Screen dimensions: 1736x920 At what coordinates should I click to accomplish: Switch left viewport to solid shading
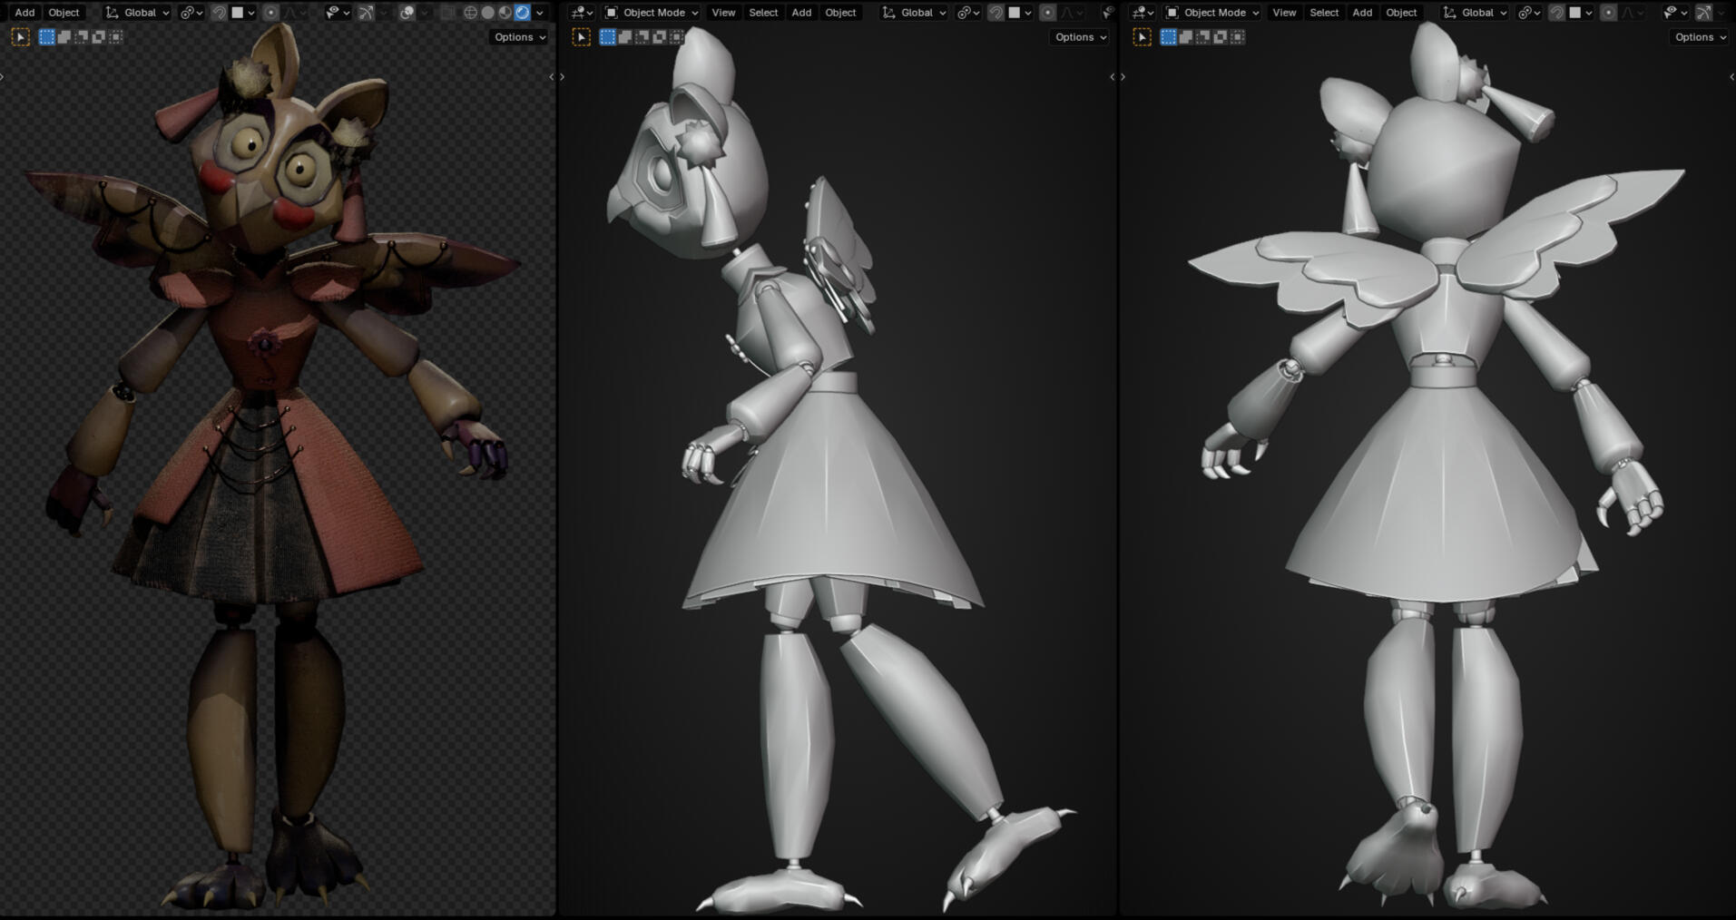[x=487, y=13]
